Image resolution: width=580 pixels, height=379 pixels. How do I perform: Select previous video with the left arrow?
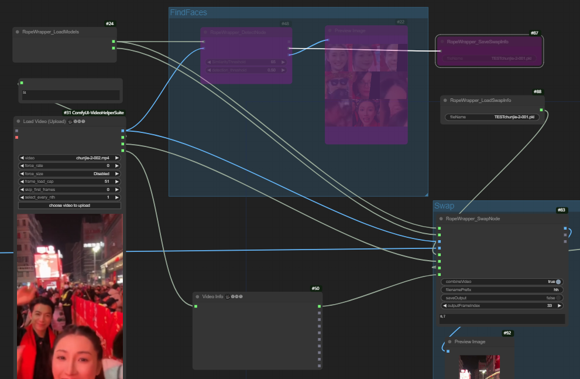tap(22, 158)
